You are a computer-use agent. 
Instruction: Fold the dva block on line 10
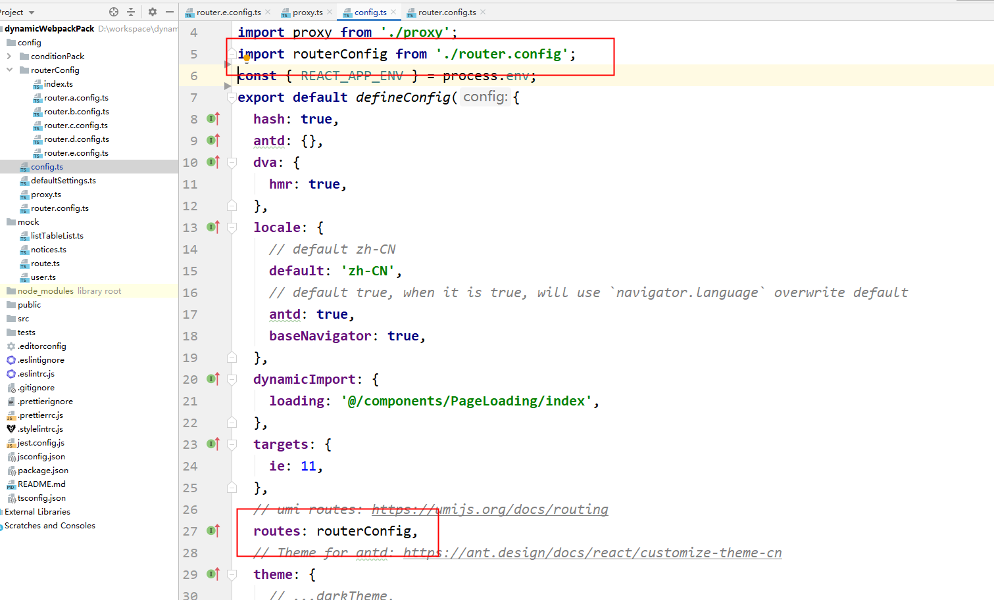pyautogui.click(x=232, y=162)
